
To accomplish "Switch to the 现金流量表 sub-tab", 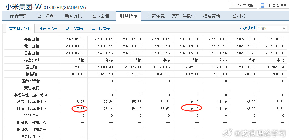I will [x=74, y=29].
